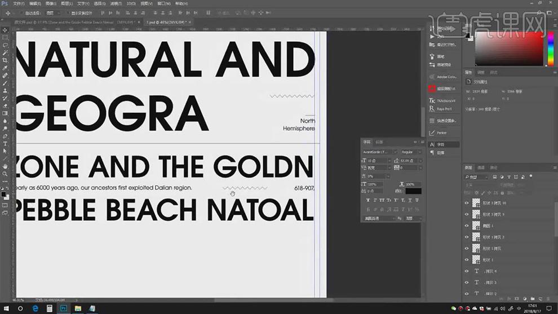The width and height of the screenshot is (558, 314).
Task: Click text color swatch in Character panel
Action: tap(414, 191)
